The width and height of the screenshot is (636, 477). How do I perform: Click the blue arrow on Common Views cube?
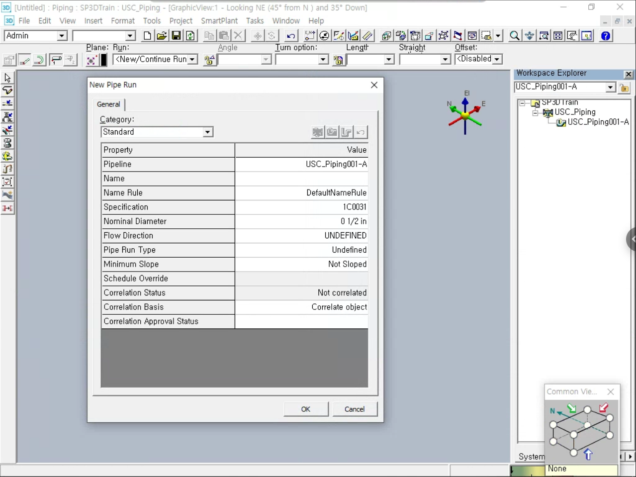pyautogui.click(x=588, y=454)
